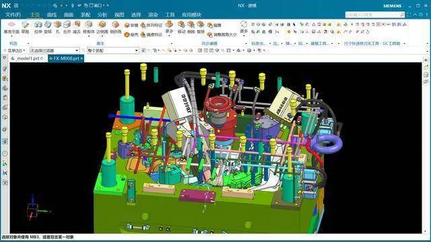Select the Datum Plane (基准平面) tool
The height and width of the screenshot is (242, 431).
click(11, 27)
